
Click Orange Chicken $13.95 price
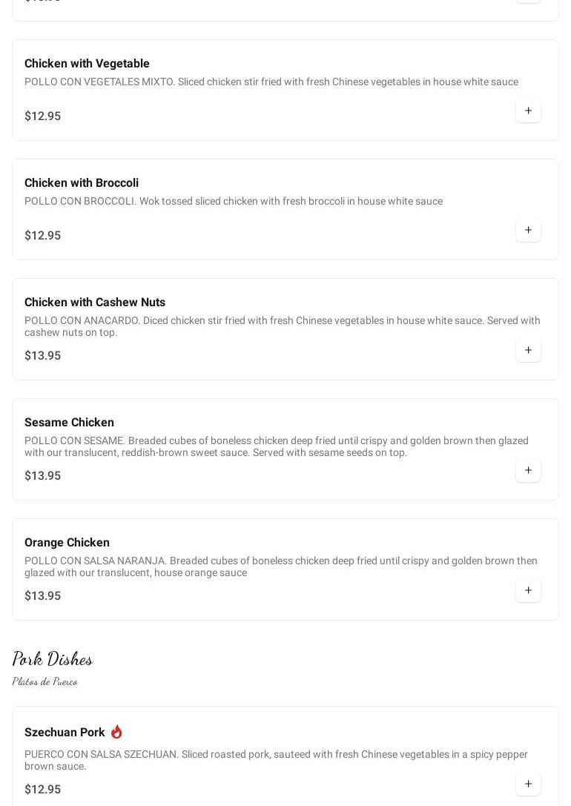[42, 596]
